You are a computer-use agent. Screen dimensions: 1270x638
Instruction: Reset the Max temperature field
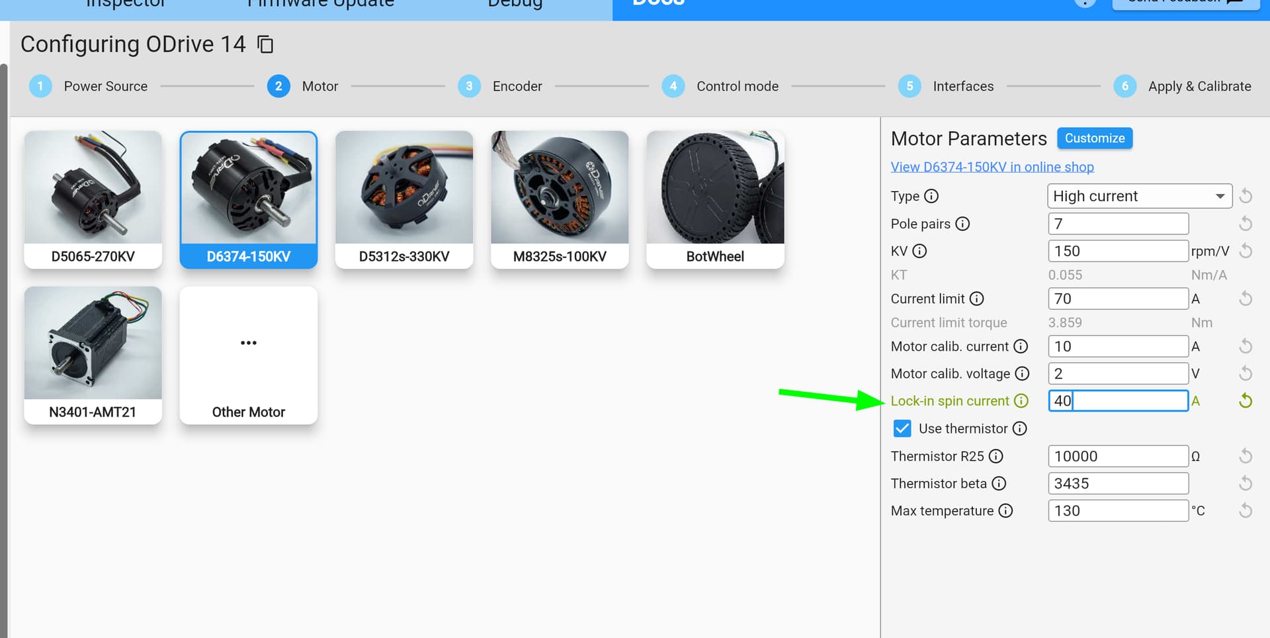[1245, 511]
